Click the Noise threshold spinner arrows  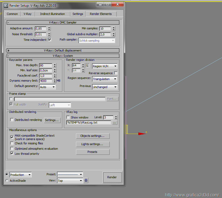(49, 34)
